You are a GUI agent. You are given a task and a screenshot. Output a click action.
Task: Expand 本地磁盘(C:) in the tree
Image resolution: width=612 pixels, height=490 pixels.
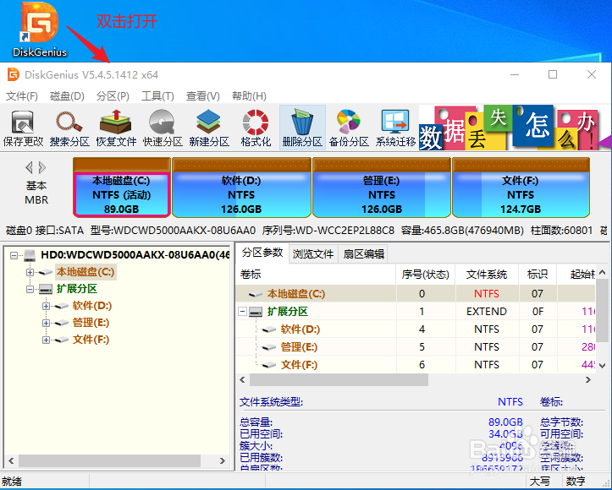[x=30, y=272]
